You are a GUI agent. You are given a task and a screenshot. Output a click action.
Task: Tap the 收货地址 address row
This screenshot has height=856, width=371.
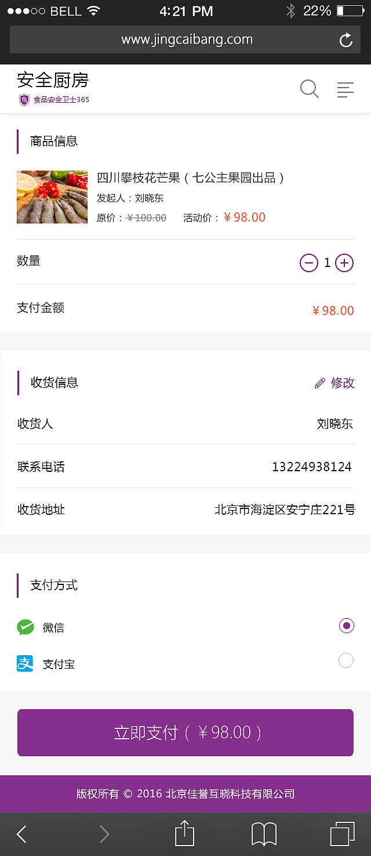[x=185, y=510]
